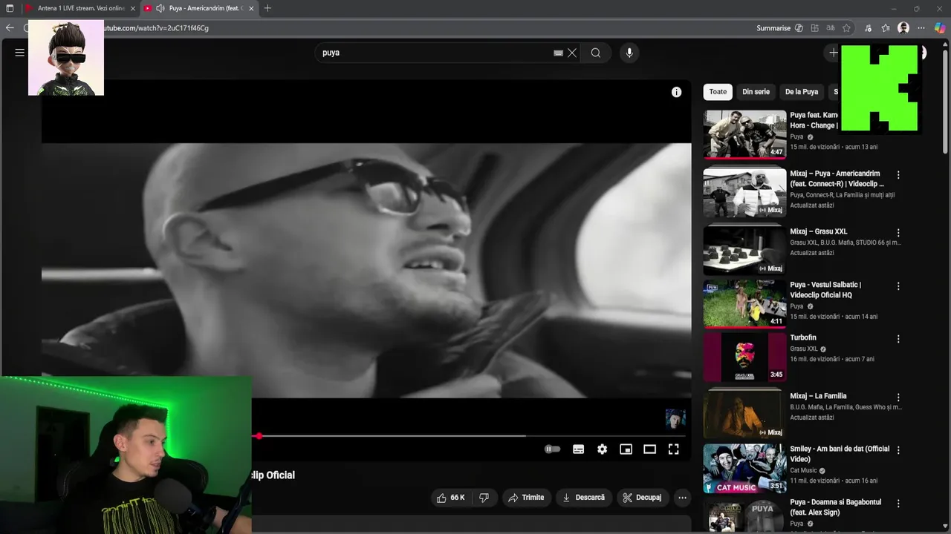Clear the search query with the X
The image size is (951, 534).
572,53
